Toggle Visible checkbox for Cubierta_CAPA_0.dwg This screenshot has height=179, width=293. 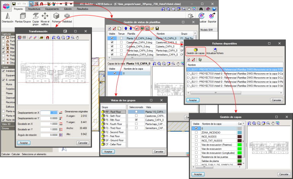tap(112, 46)
